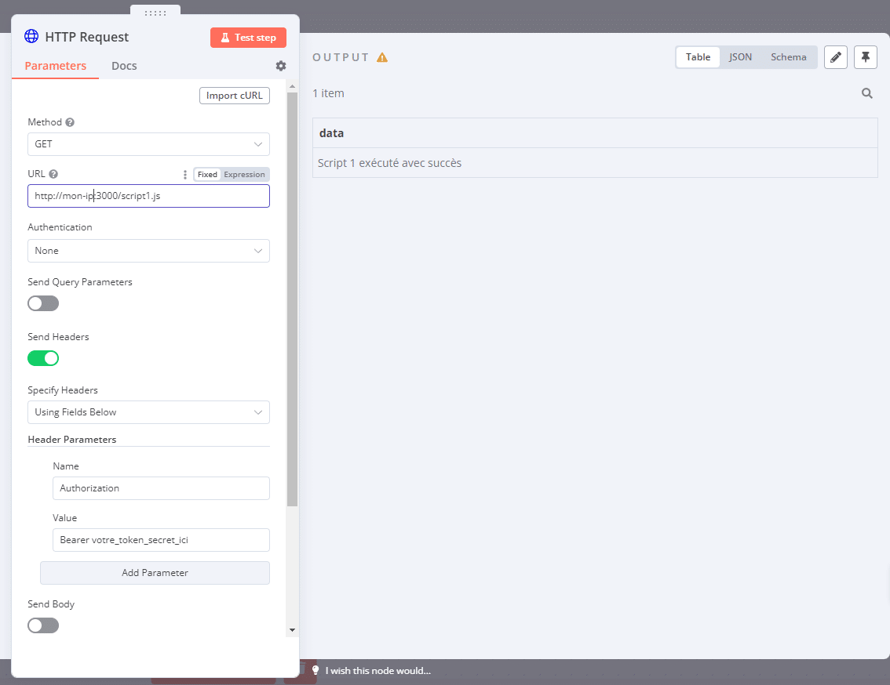
Task: Enable the Send Body switch
Action: (43, 625)
